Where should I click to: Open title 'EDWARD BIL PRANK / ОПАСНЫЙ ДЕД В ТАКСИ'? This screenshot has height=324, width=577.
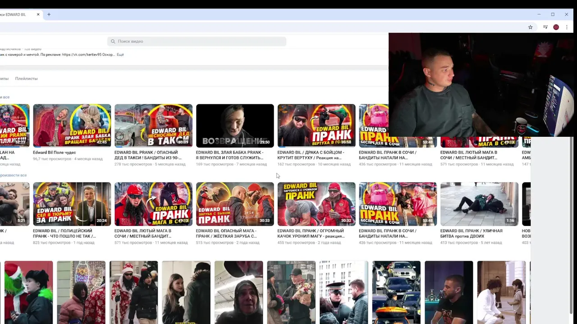coord(148,155)
